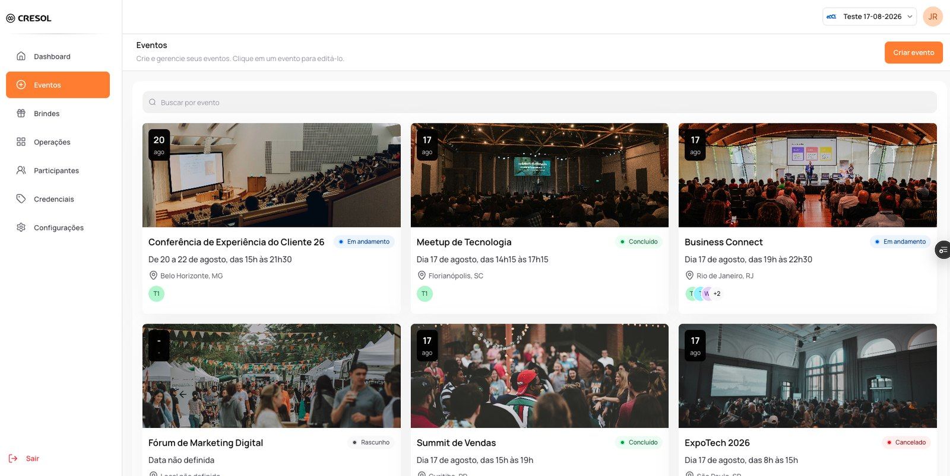
Task: Click the Em andamento badge on Business Connect
Action: pyautogui.click(x=900, y=241)
